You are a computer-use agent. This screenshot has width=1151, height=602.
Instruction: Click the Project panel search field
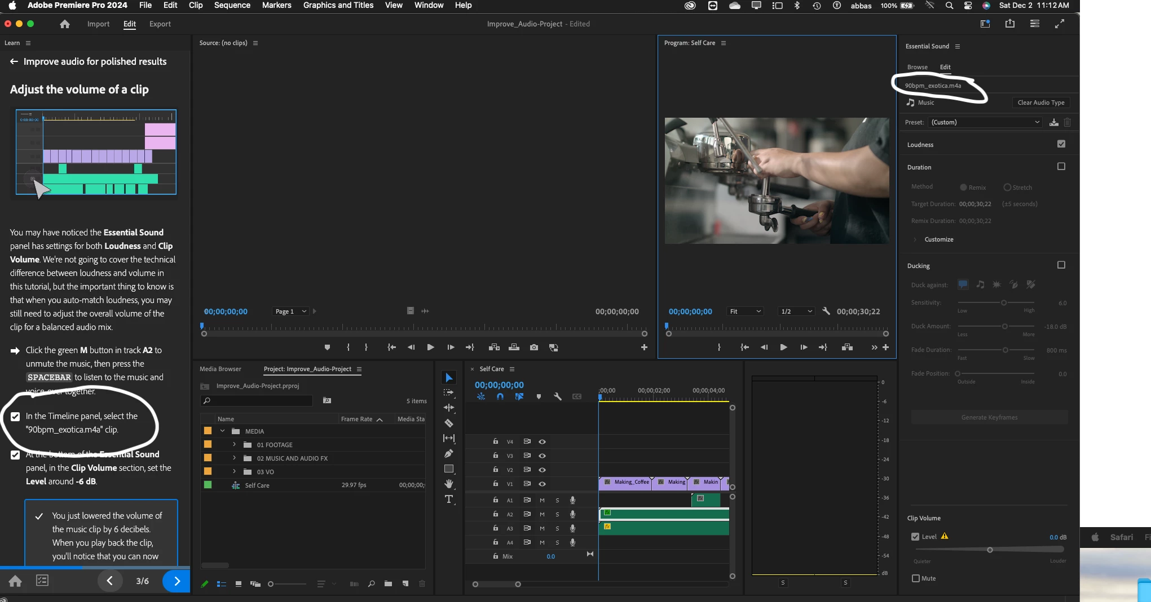(x=257, y=400)
